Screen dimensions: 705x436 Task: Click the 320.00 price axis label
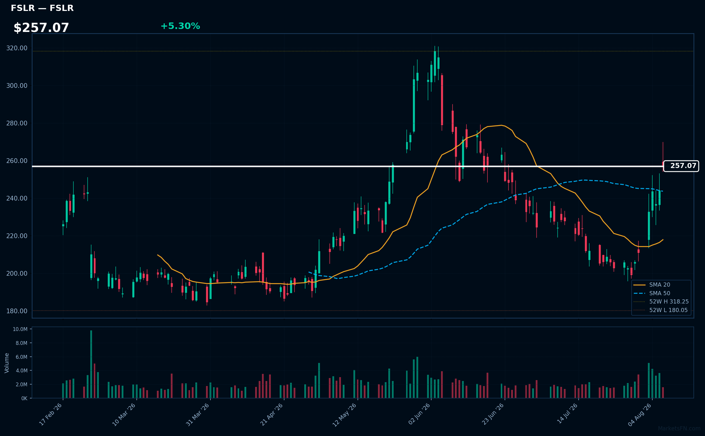pyautogui.click(x=17, y=48)
